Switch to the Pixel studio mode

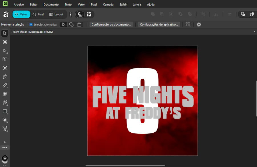tap(38, 14)
